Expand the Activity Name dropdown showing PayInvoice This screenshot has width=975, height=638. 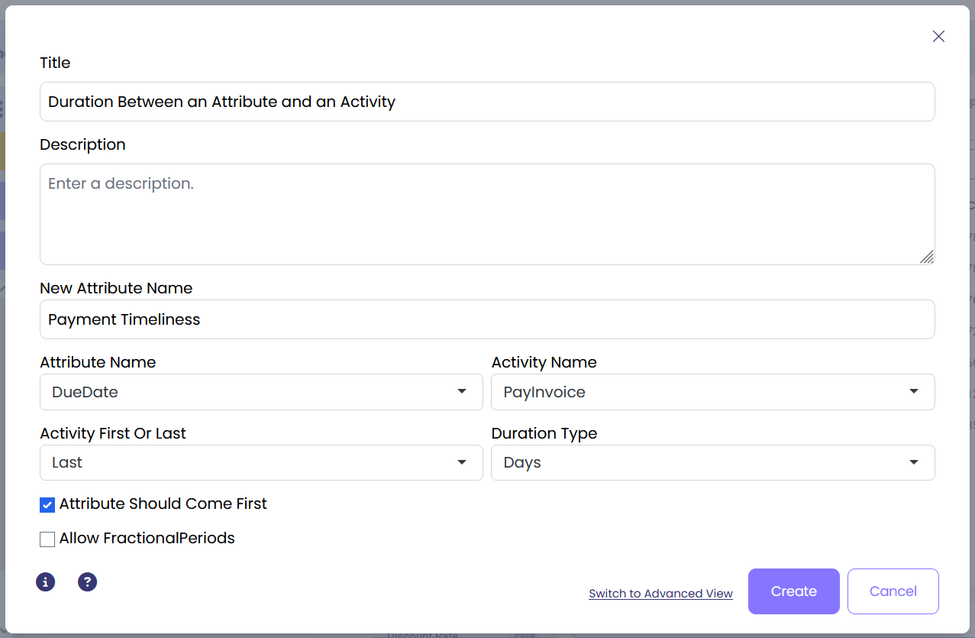712,392
